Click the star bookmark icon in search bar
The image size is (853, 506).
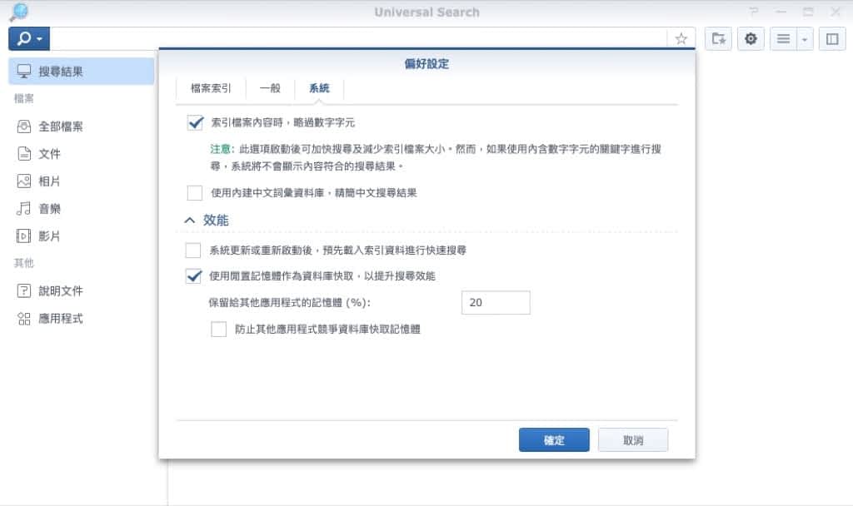[x=681, y=39]
